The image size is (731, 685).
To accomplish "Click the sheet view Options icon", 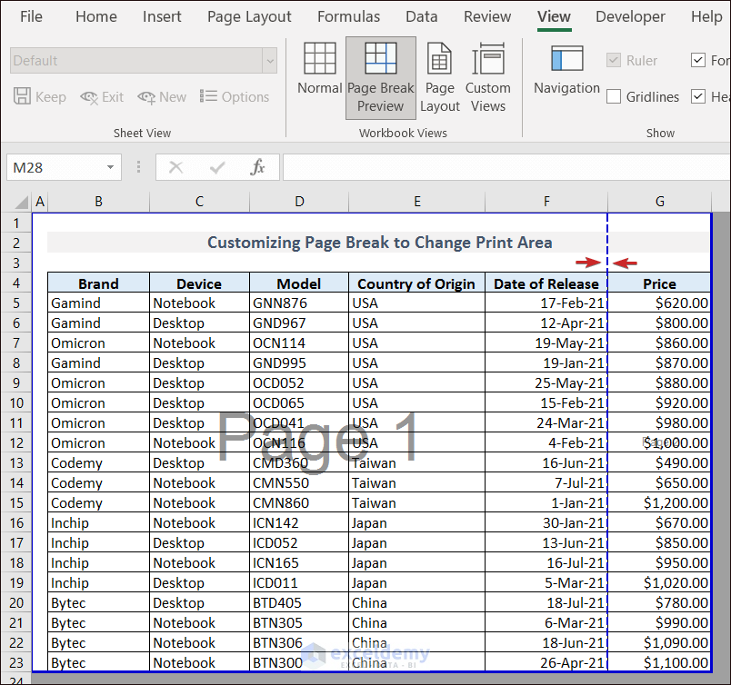I will (235, 97).
